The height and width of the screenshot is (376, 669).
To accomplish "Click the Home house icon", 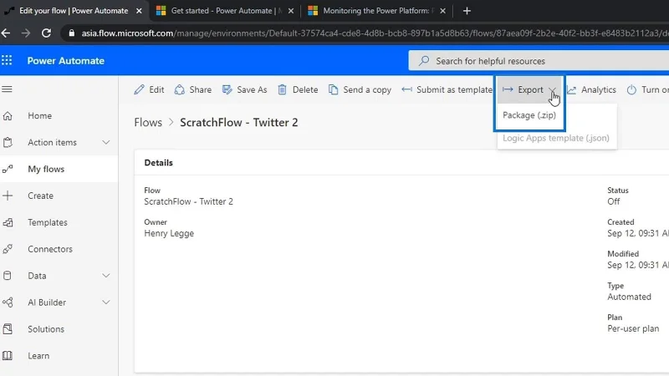I will (x=8, y=115).
